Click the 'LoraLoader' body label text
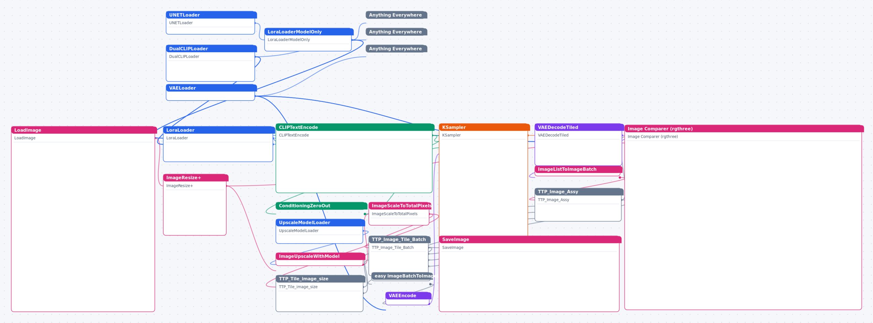 [177, 138]
